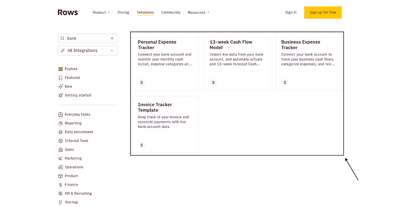Open the Invoice Tracker Template title

point(155,107)
